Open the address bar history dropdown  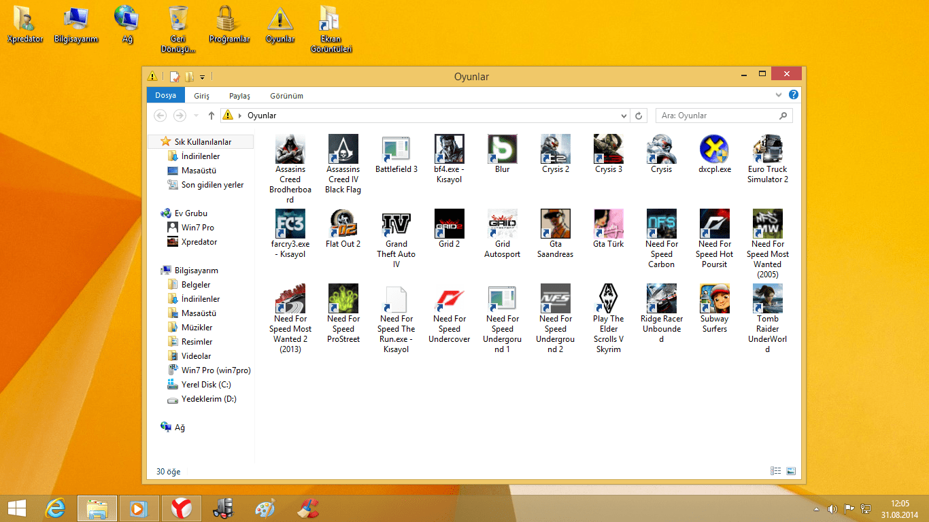(x=624, y=116)
